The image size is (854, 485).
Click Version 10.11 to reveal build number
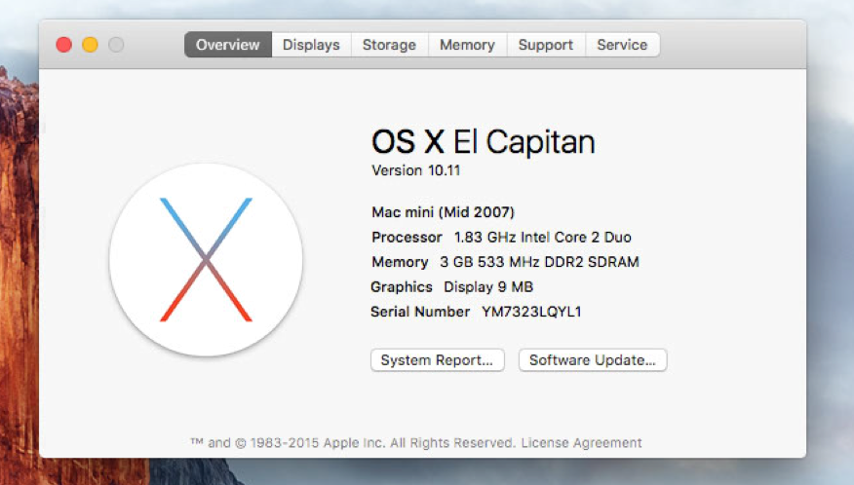coord(415,170)
